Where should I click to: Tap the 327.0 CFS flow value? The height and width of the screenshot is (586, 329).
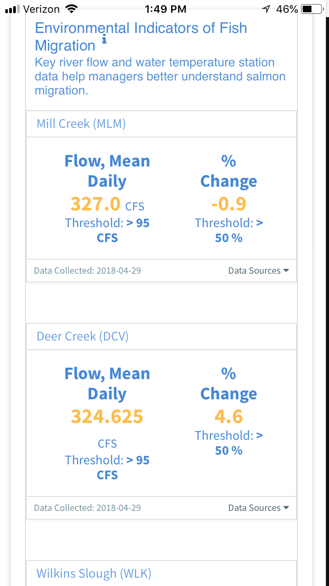[107, 204]
